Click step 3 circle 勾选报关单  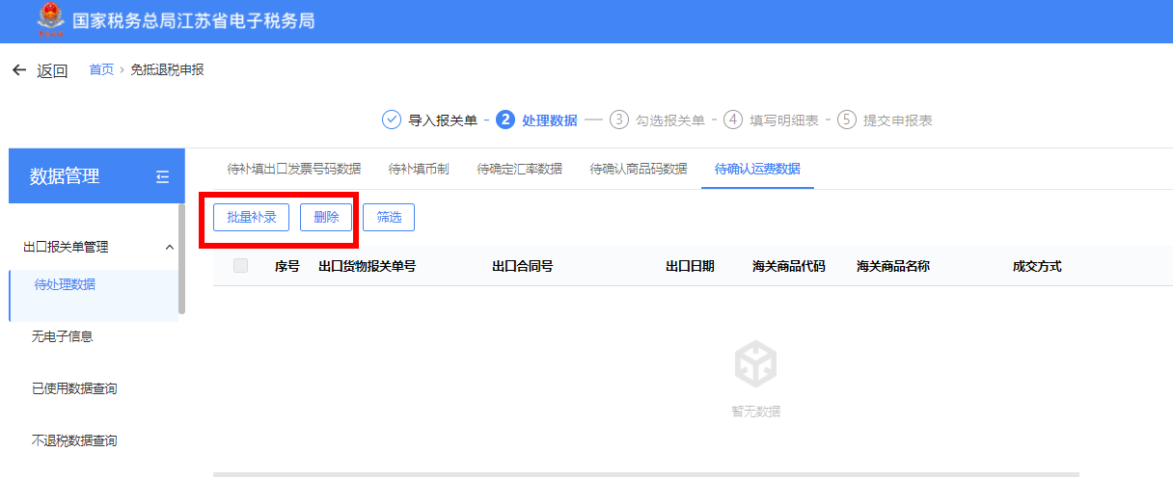pyautogui.click(x=619, y=120)
